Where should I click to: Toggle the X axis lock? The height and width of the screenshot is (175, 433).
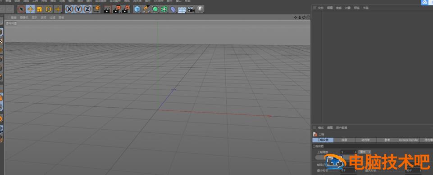point(69,9)
